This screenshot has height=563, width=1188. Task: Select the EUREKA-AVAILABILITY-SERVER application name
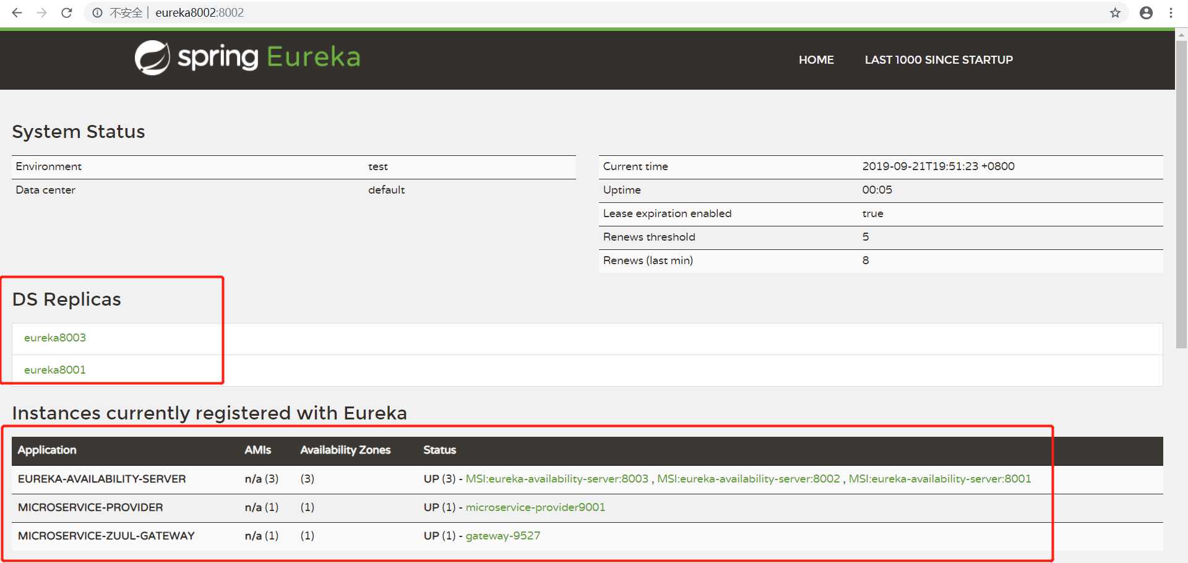pos(102,479)
